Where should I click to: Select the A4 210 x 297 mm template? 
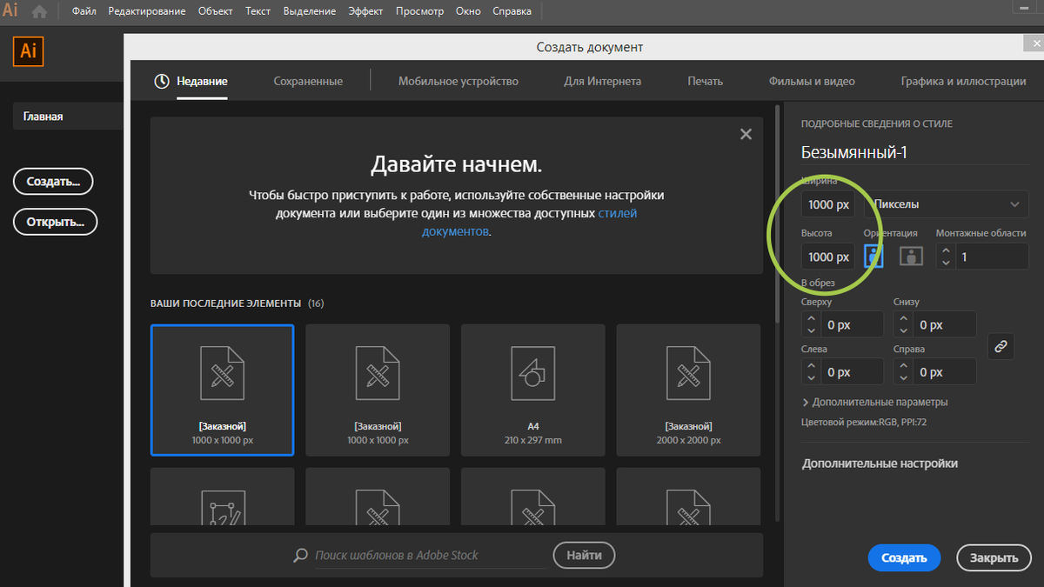pos(532,390)
